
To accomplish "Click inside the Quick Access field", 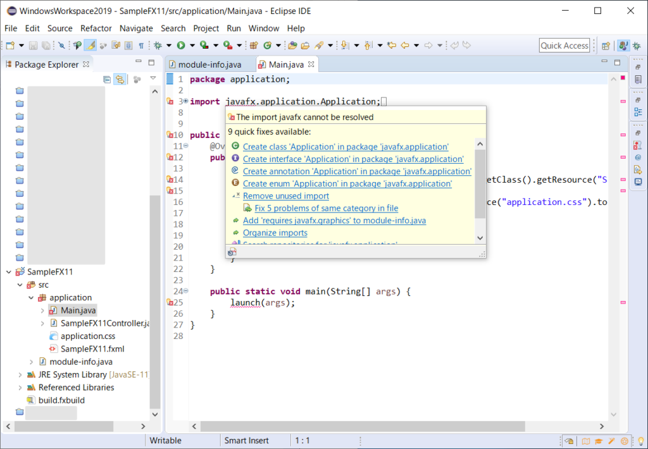I will coord(564,45).
